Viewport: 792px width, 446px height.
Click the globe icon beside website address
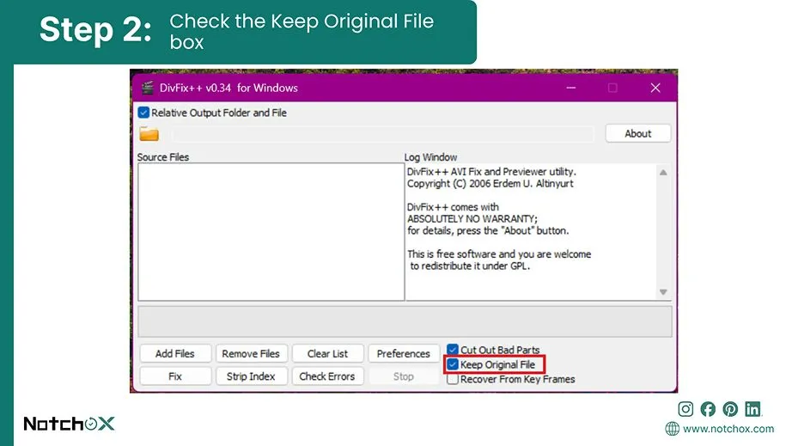click(x=672, y=428)
